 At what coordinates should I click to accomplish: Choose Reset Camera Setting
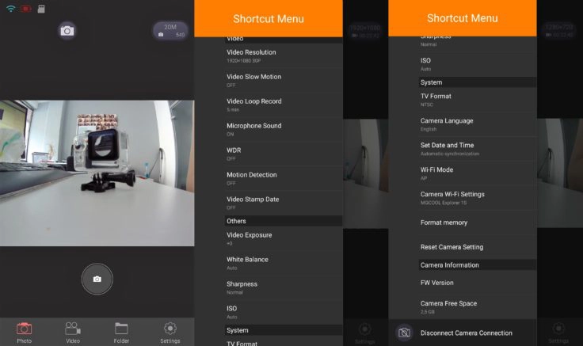point(478,247)
